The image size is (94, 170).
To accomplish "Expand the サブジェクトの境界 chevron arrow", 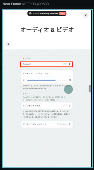I will (x=70, y=106).
